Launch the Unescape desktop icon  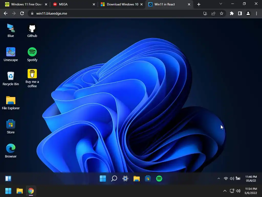pos(11,54)
